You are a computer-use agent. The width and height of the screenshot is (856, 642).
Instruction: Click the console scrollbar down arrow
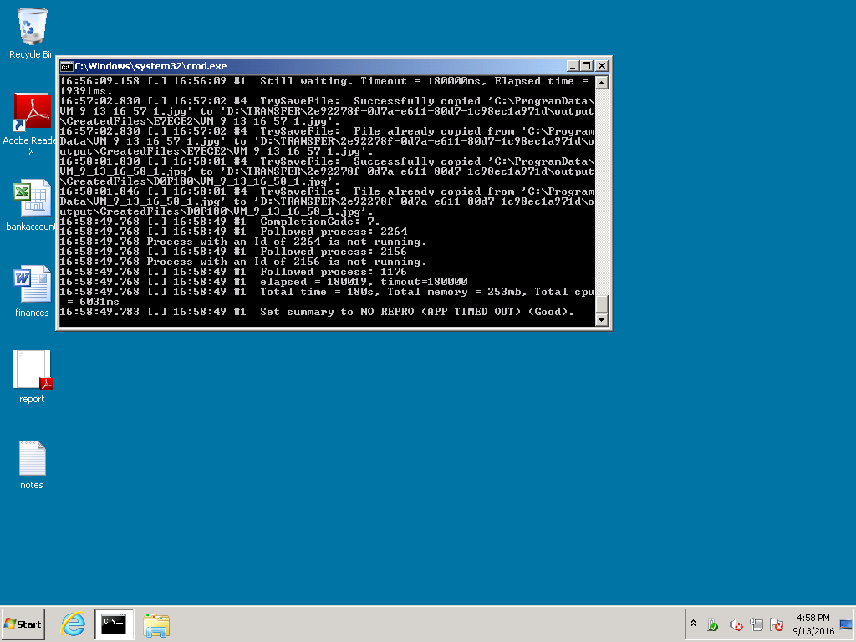[x=601, y=319]
